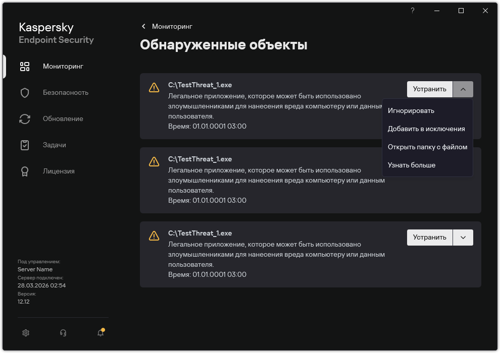Open support via the headset icon
The width and height of the screenshot is (500, 353).
(x=63, y=333)
